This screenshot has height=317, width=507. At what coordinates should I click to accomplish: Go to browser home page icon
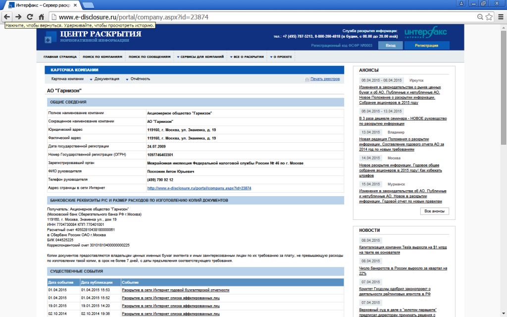[42, 16]
